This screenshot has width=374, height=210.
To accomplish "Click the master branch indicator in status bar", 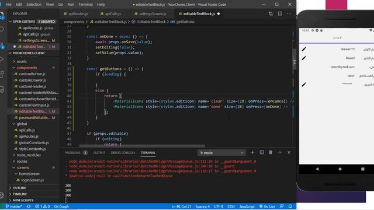I will (14, 206).
